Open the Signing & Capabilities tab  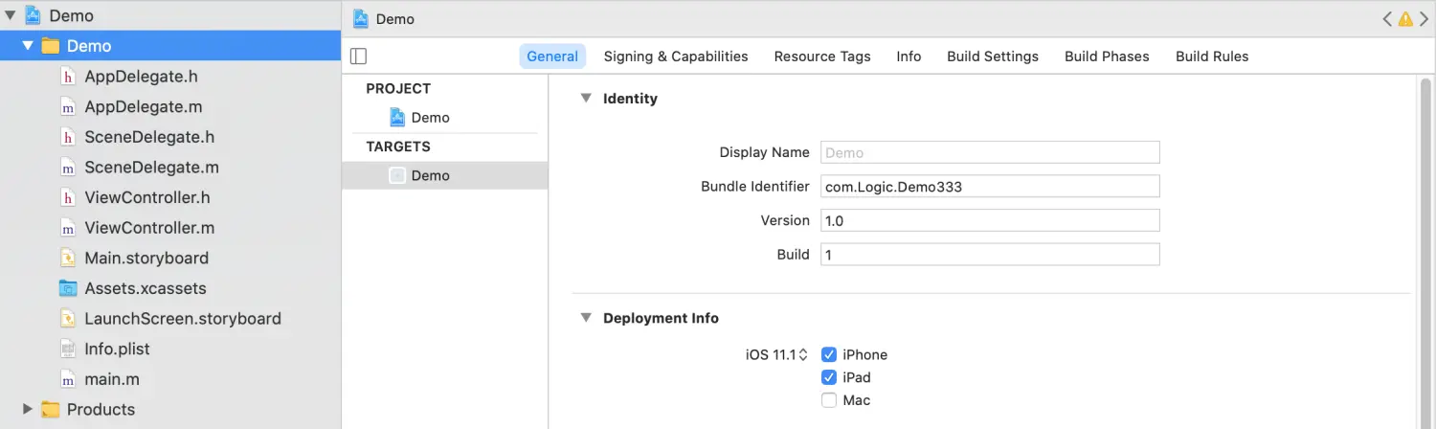pyautogui.click(x=676, y=56)
